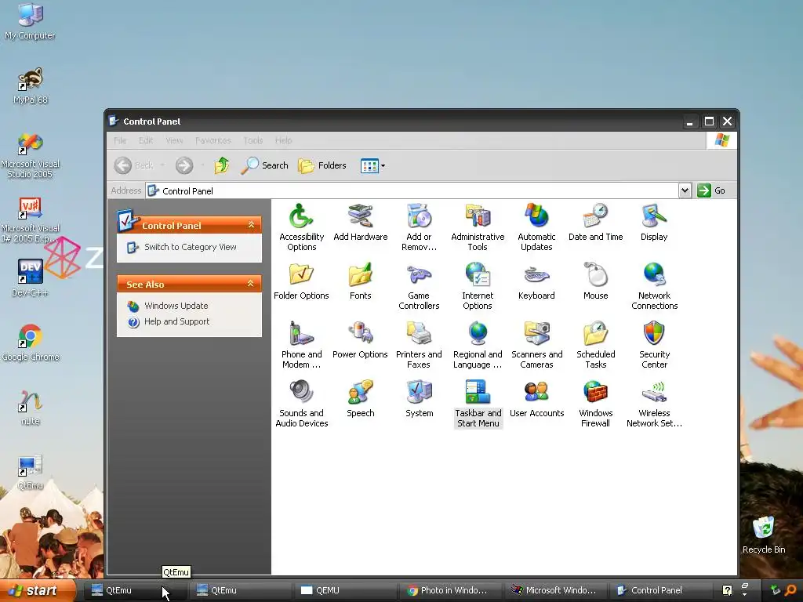
Task: Open Windows Firewall icon
Action: coord(596,404)
